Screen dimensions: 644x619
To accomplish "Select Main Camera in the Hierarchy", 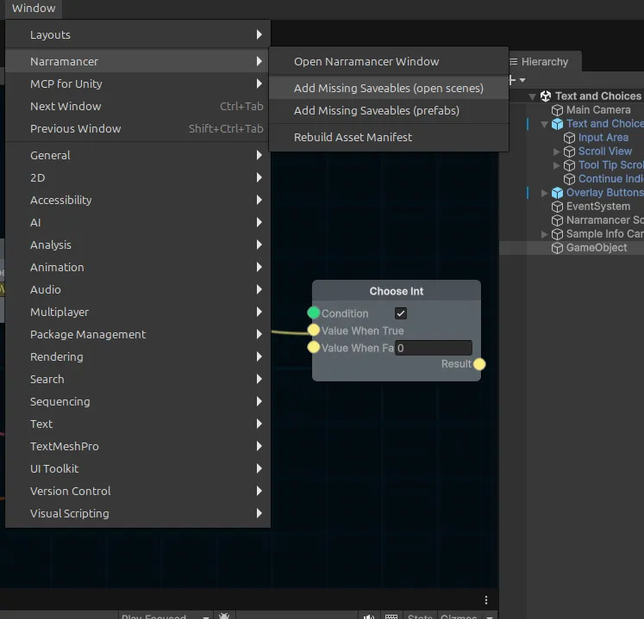I will coord(598,110).
